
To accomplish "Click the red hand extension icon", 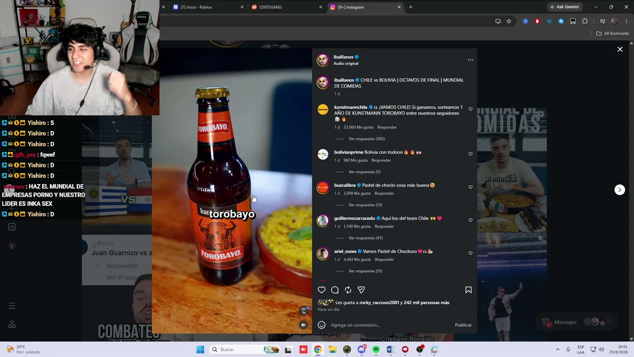I will point(537,21).
